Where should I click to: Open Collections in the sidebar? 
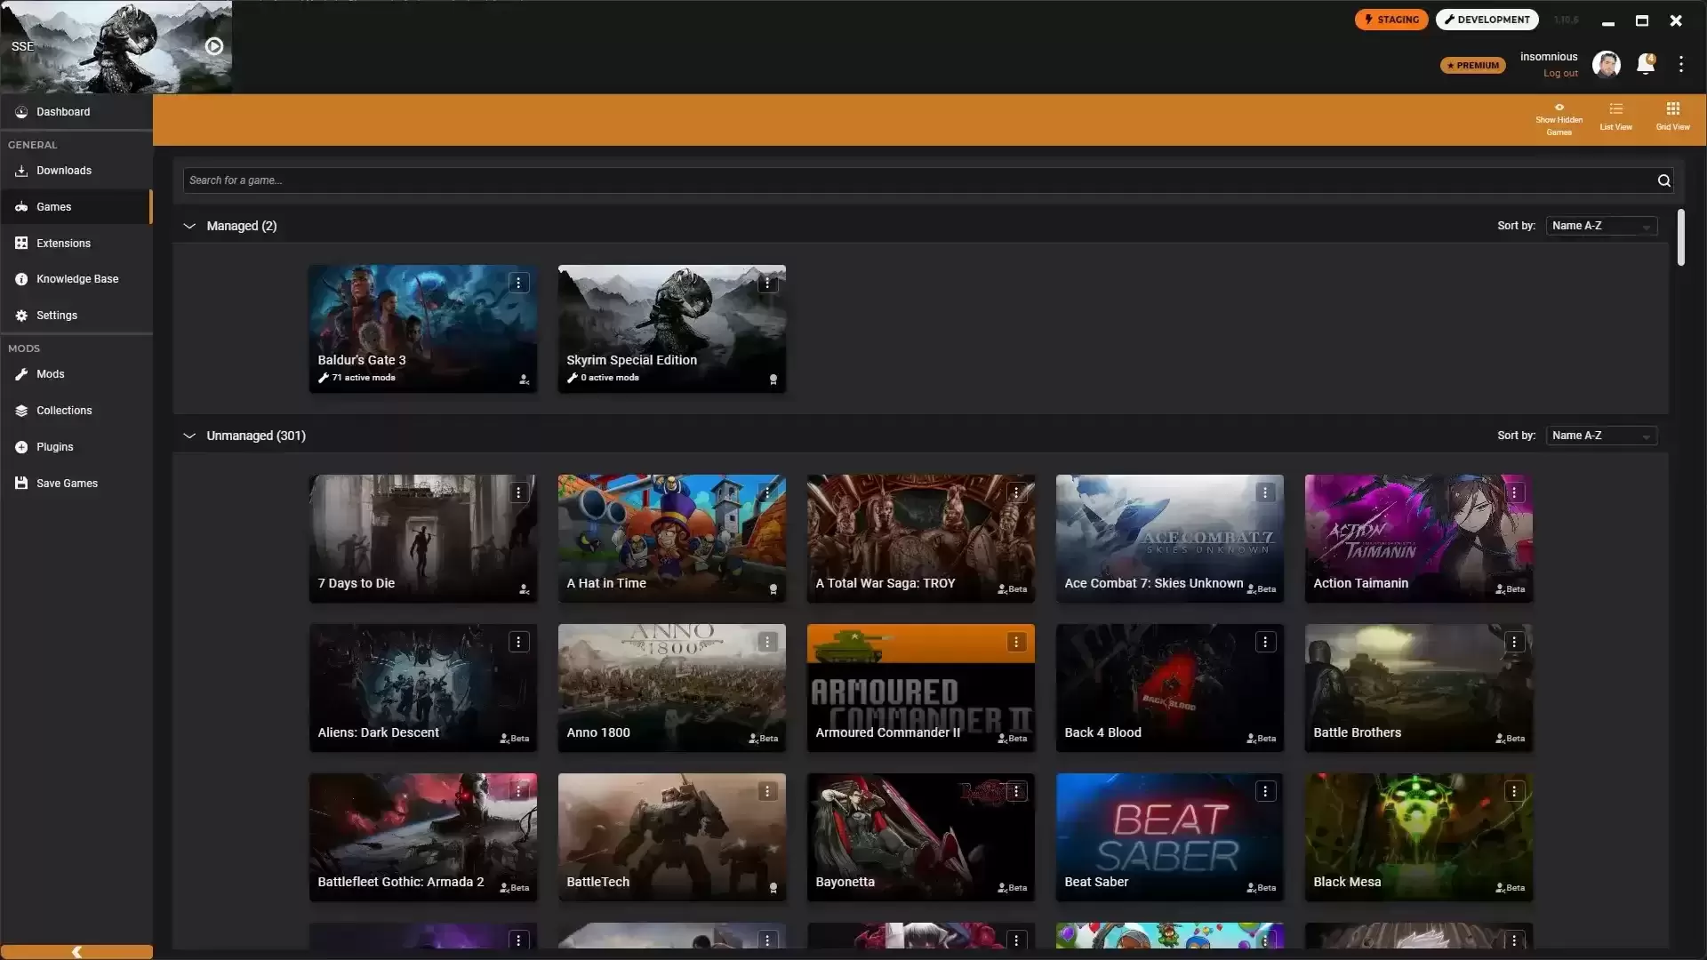click(64, 411)
